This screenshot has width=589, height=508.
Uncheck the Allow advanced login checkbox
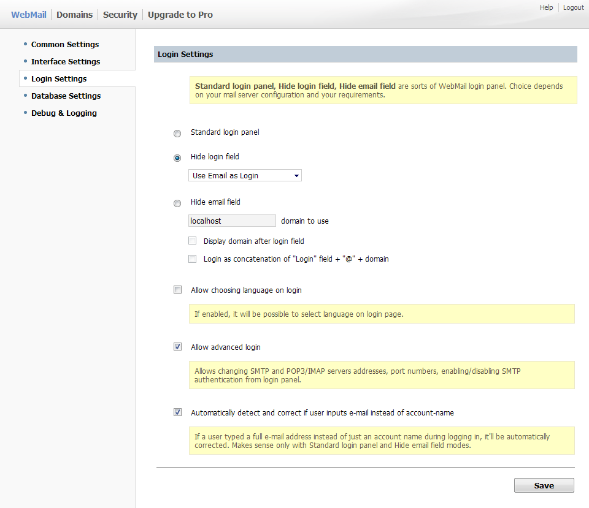pos(177,347)
